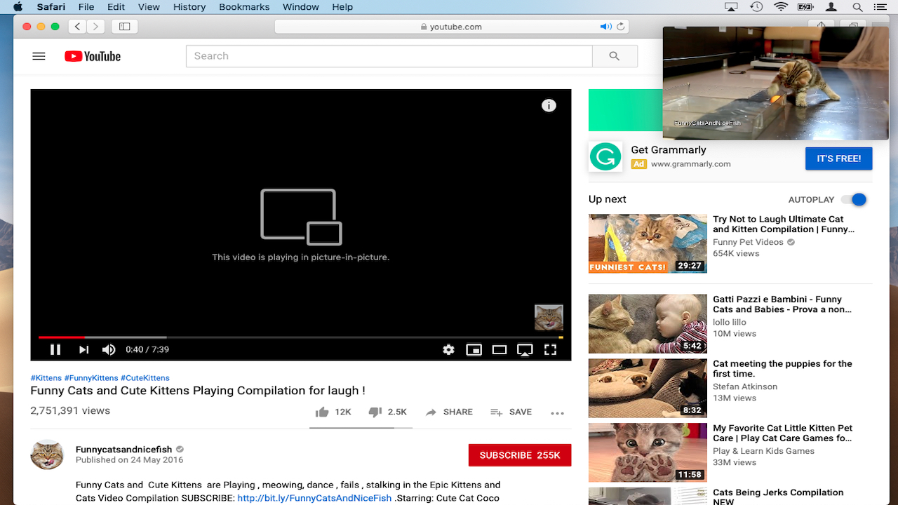Screen dimensions: 898x505
Task: Click the channel watermark in the player
Action: pos(549,317)
